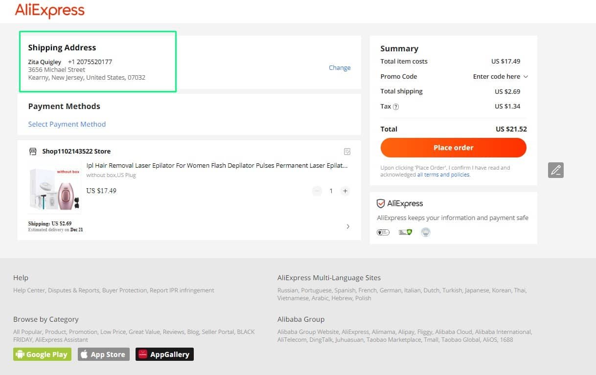Open Help Center footer link

(x=29, y=290)
